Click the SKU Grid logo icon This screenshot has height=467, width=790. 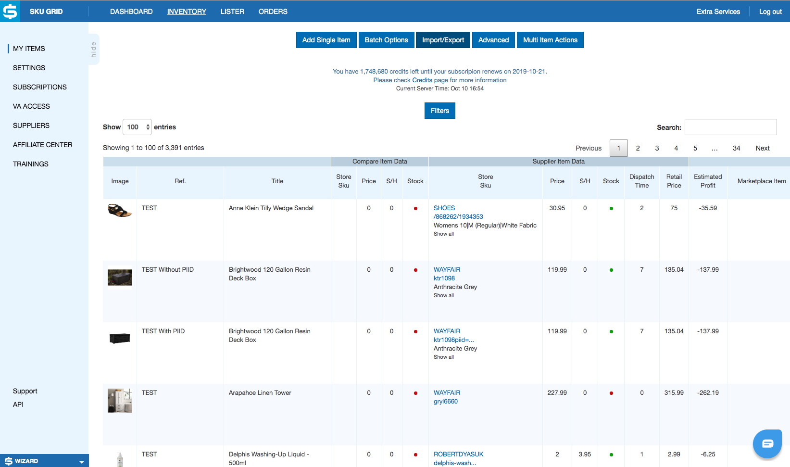tap(10, 11)
